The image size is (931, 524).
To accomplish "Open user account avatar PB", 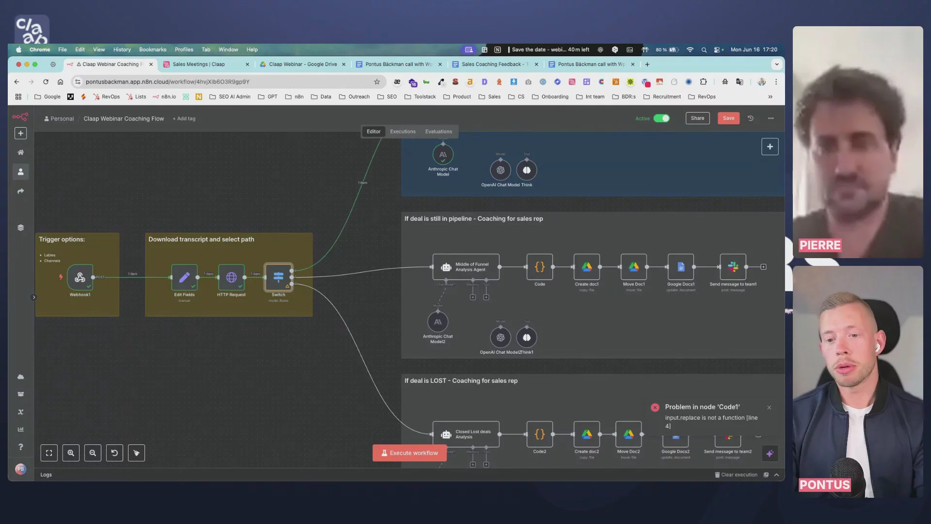I will point(20,469).
